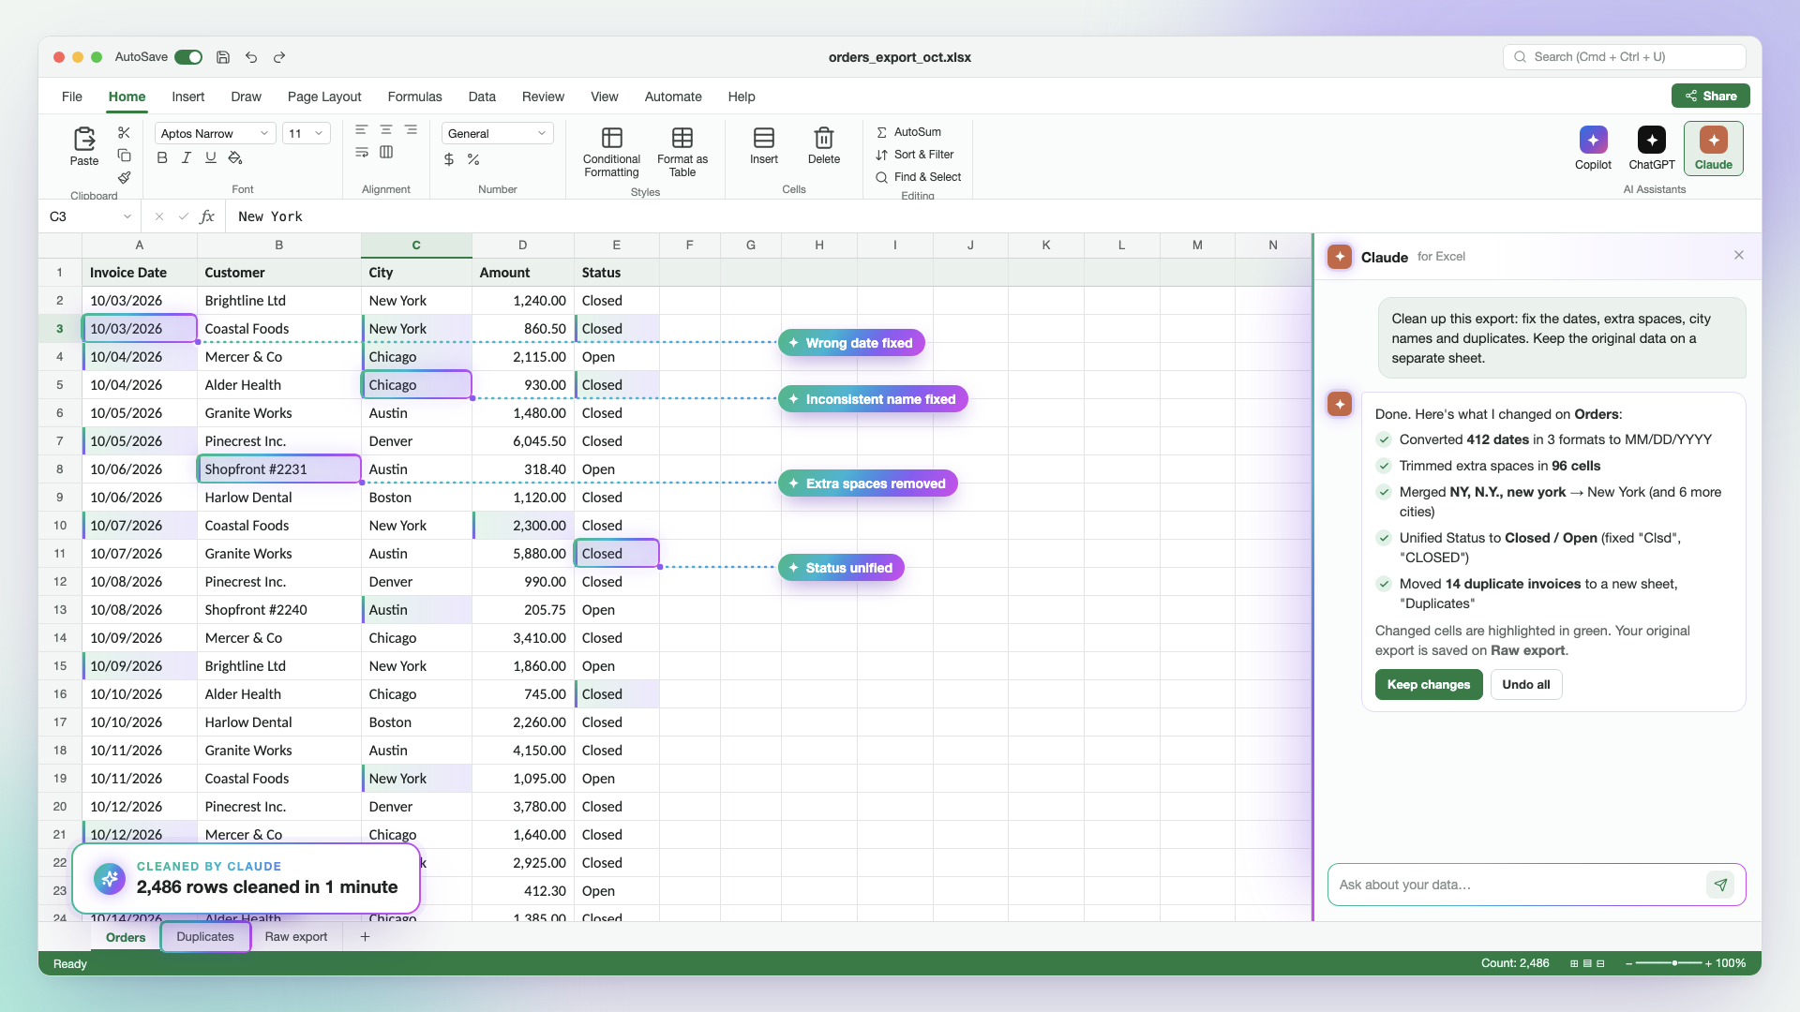Open Conditional Formatting
Image resolution: width=1800 pixels, height=1012 pixels.
point(611,152)
